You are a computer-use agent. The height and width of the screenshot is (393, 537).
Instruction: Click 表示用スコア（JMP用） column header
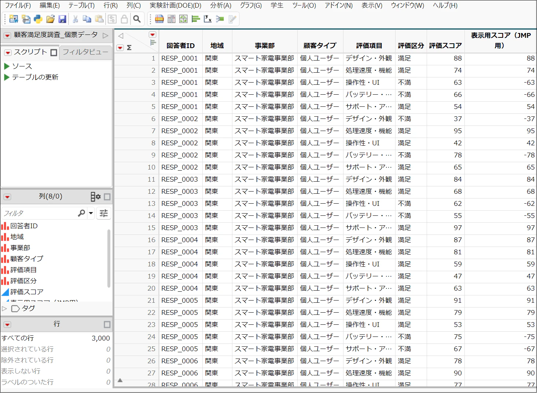[x=501, y=40]
